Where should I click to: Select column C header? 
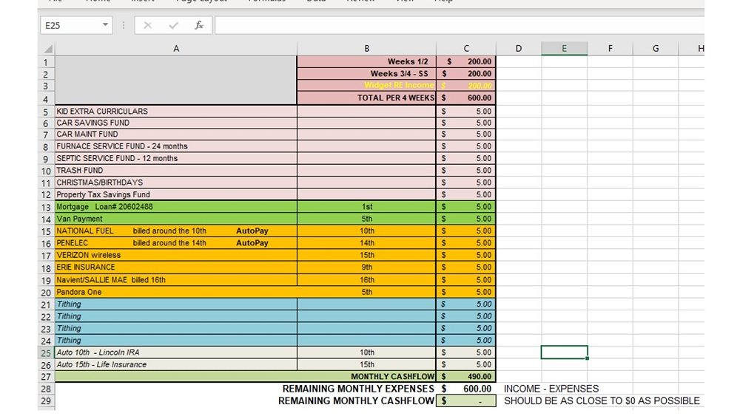click(466, 49)
